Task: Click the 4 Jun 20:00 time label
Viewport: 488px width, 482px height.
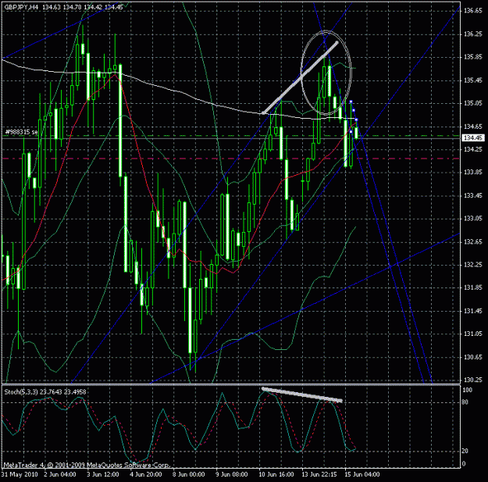Action: (146, 474)
